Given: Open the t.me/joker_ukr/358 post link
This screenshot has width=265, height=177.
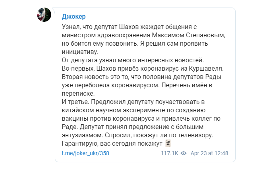Looking at the screenshot, I should [80, 153].
